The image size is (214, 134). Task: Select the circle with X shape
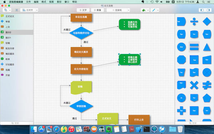click(207, 72)
